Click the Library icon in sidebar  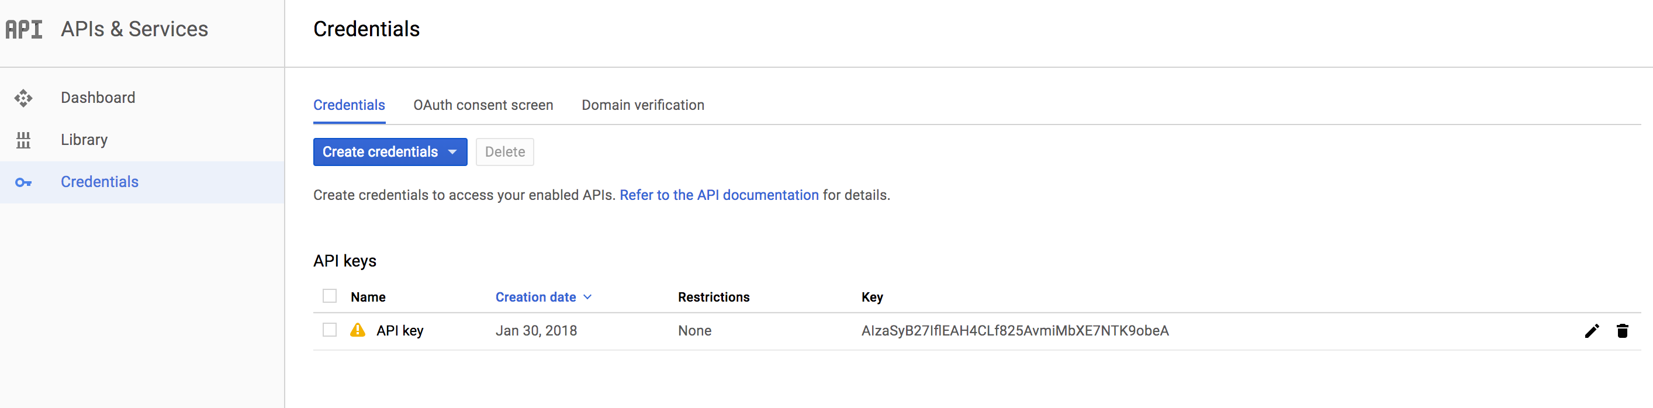click(24, 140)
